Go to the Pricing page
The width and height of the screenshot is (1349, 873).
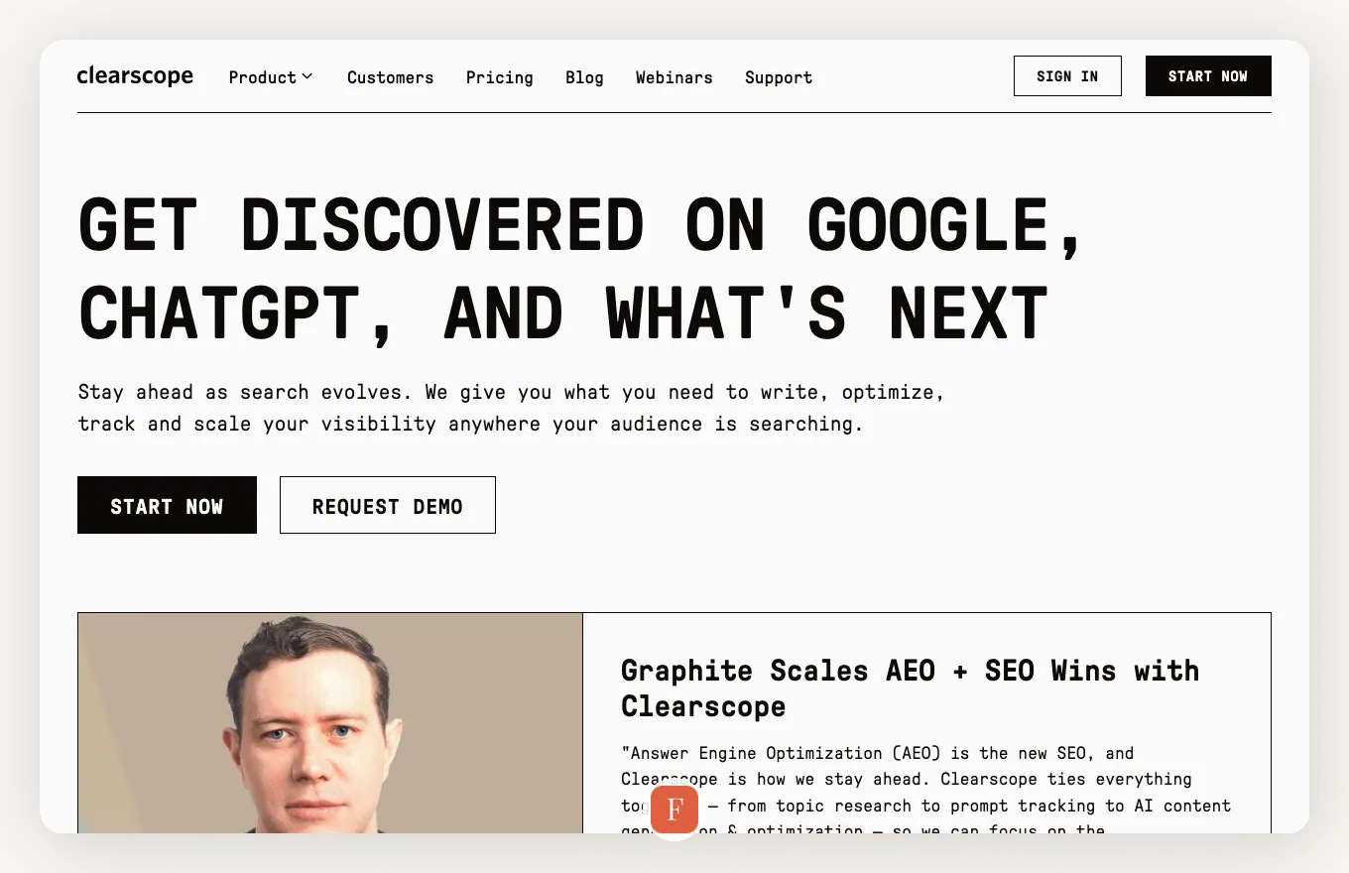point(499,77)
